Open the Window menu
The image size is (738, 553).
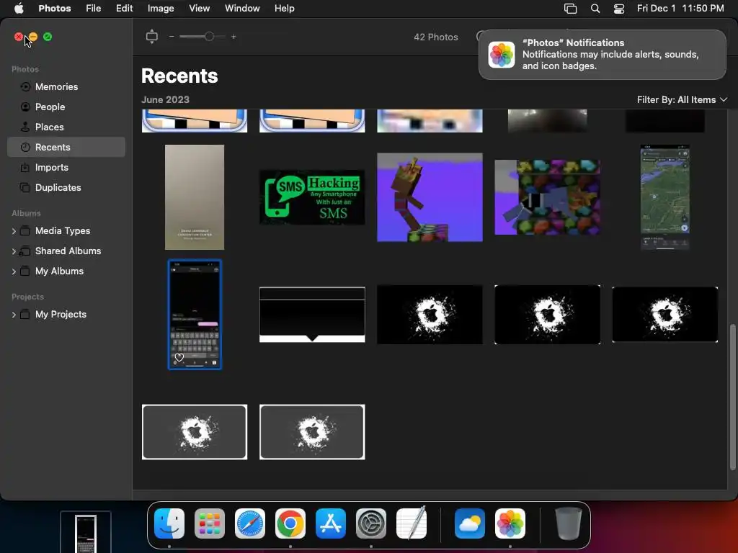pyautogui.click(x=242, y=9)
